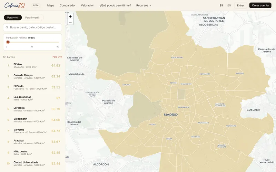The image size is (276, 172).
Task: Click the Majadahonda map label
Action: [x=76, y=74]
